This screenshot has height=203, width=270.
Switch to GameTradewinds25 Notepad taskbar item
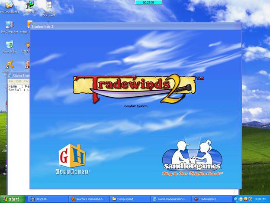coord(171,199)
